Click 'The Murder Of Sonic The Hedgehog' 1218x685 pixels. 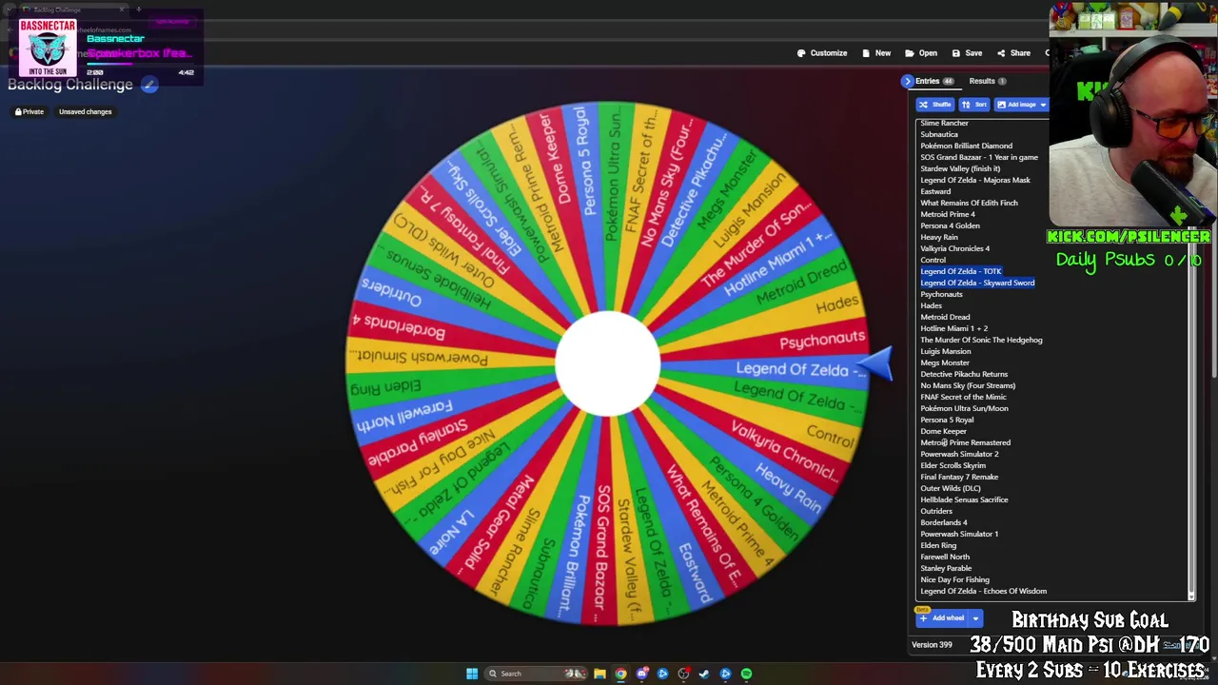[x=981, y=340]
